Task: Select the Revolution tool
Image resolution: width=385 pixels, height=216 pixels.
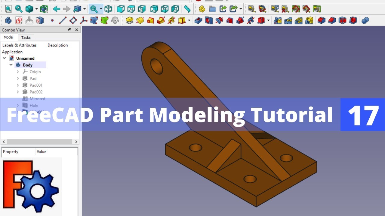Action: [140, 20]
